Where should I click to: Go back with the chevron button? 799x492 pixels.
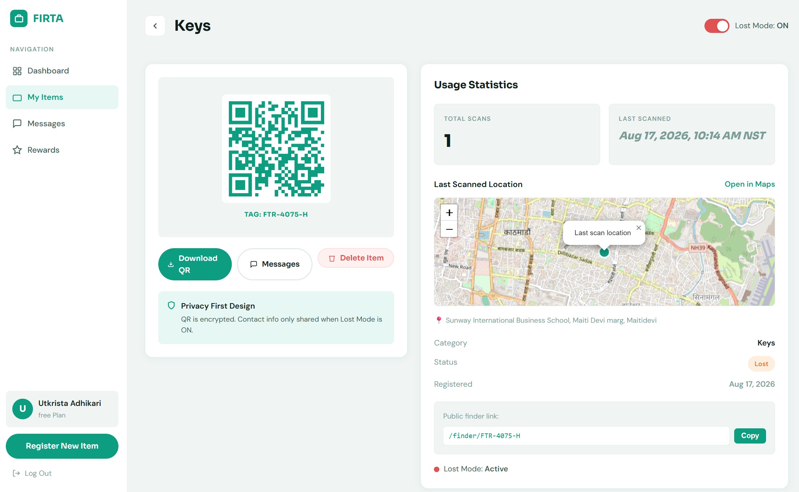click(155, 26)
